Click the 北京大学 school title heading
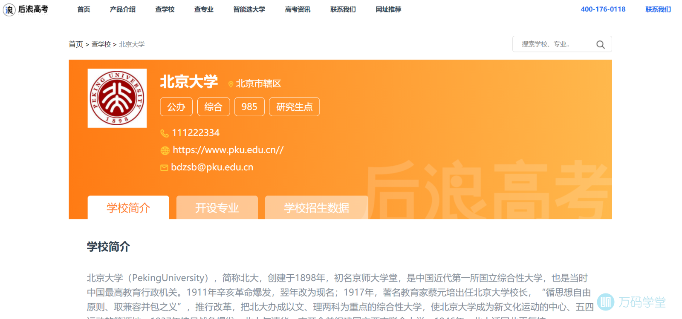682x319 pixels. (x=189, y=82)
